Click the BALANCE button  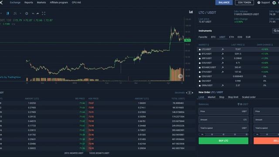click(224, 3)
